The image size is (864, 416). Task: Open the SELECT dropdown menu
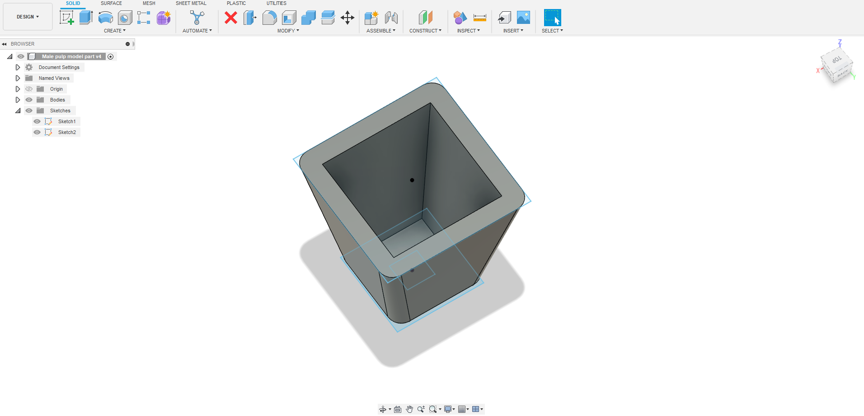552,31
